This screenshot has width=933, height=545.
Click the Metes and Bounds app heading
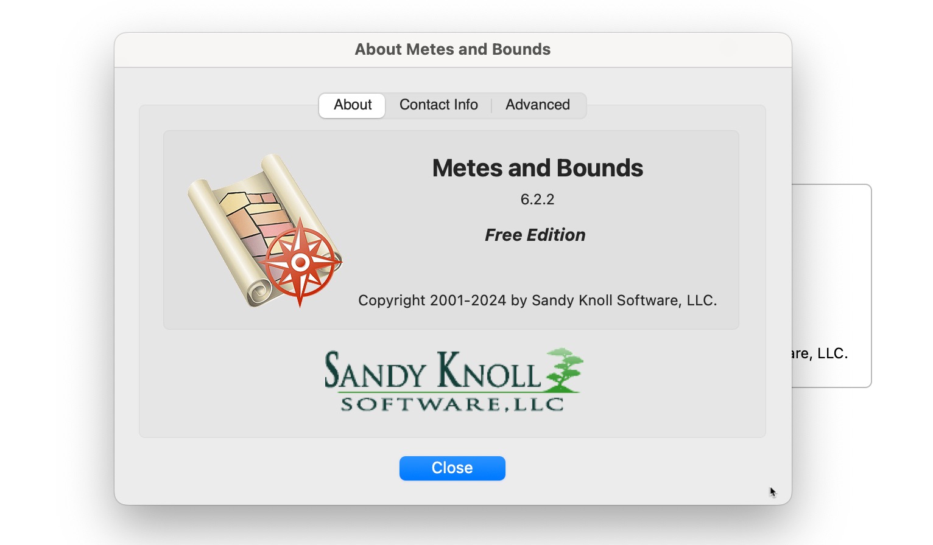pyautogui.click(x=537, y=168)
